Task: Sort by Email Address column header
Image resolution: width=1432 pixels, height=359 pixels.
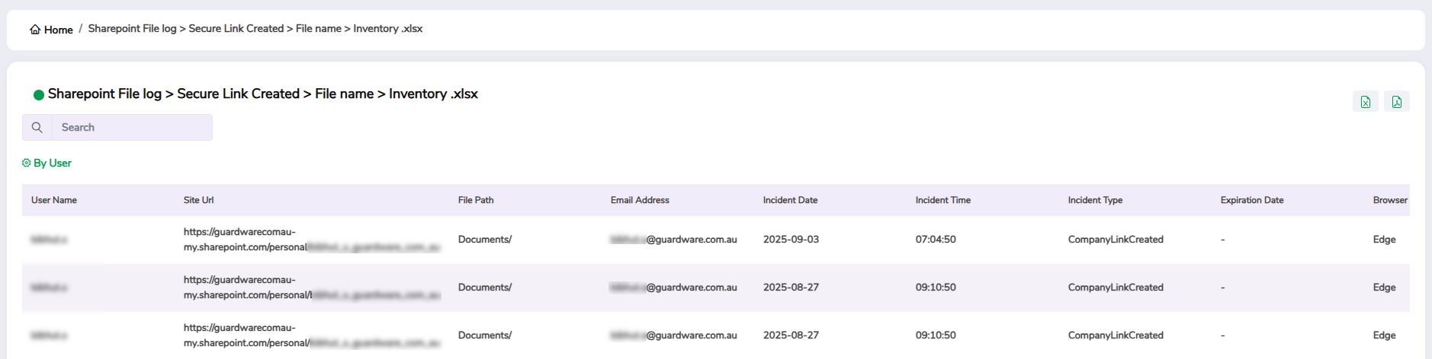Action: pos(640,200)
